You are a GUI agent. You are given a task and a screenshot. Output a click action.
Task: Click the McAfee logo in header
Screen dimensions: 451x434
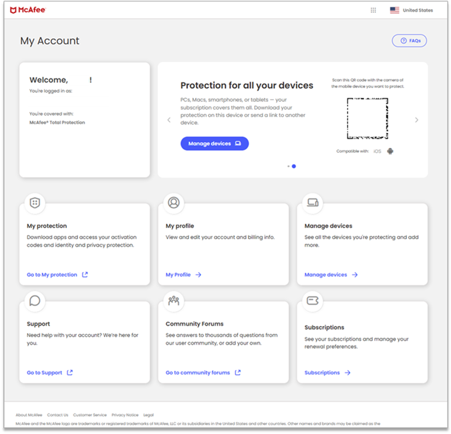[x=28, y=10]
